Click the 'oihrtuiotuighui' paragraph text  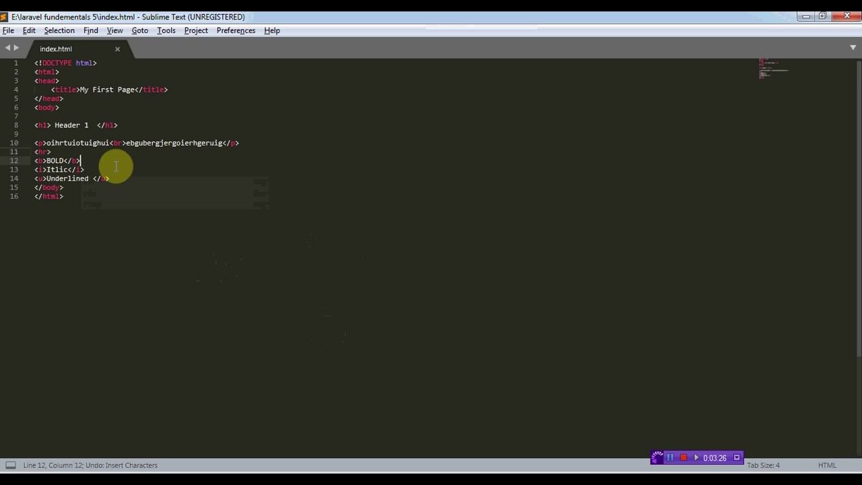tap(77, 143)
